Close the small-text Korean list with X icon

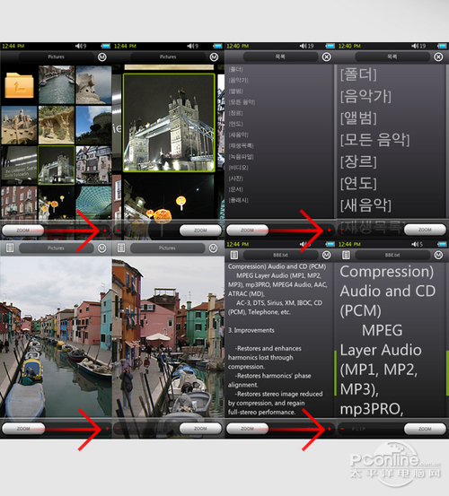(327, 57)
